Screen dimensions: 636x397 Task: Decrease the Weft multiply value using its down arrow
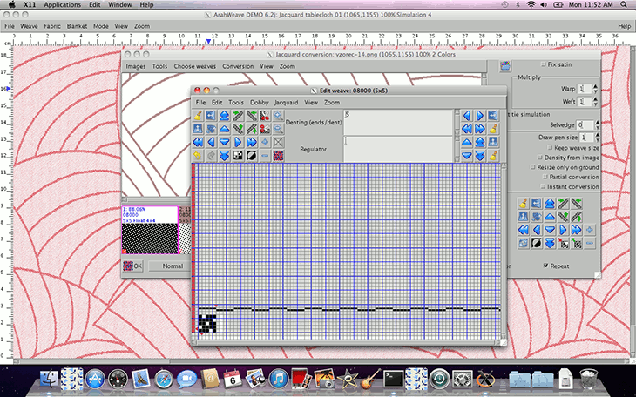(x=595, y=104)
